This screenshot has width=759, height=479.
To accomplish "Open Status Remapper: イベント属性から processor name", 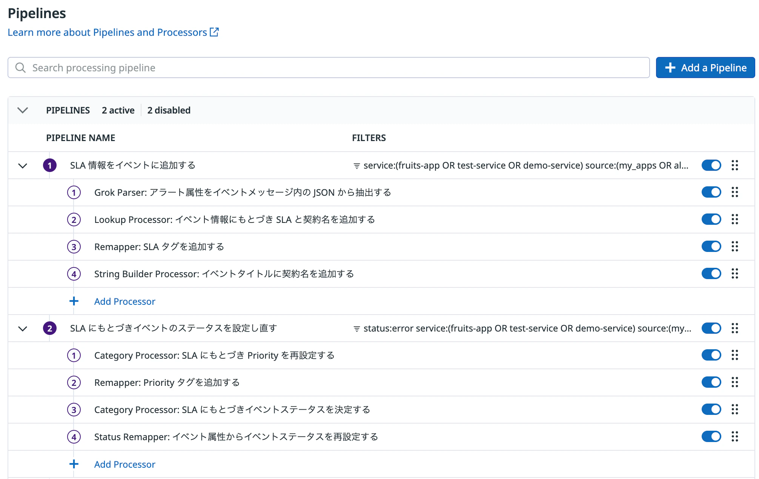I will coord(236,437).
